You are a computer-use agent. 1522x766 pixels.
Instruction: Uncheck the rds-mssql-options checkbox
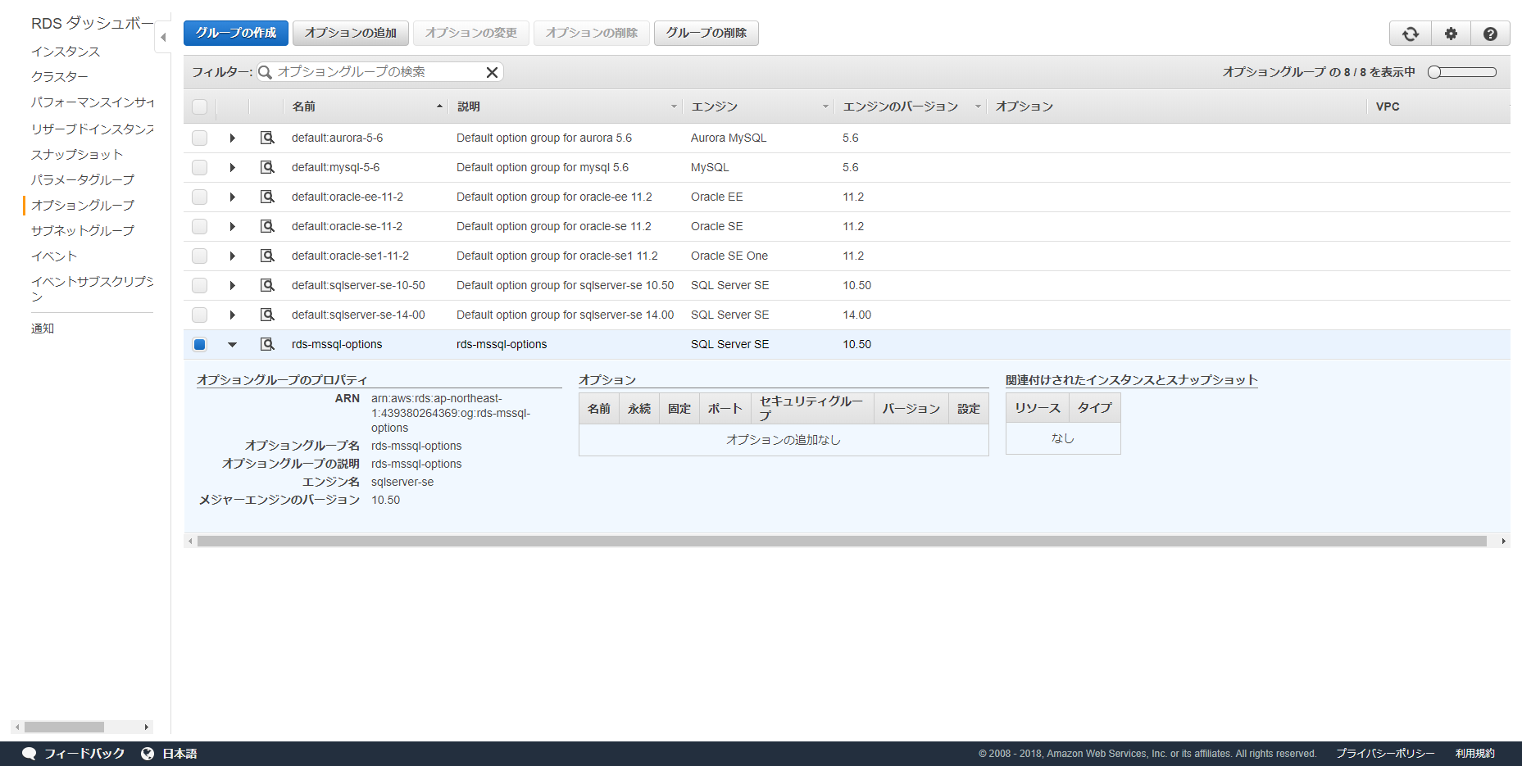click(199, 344)
